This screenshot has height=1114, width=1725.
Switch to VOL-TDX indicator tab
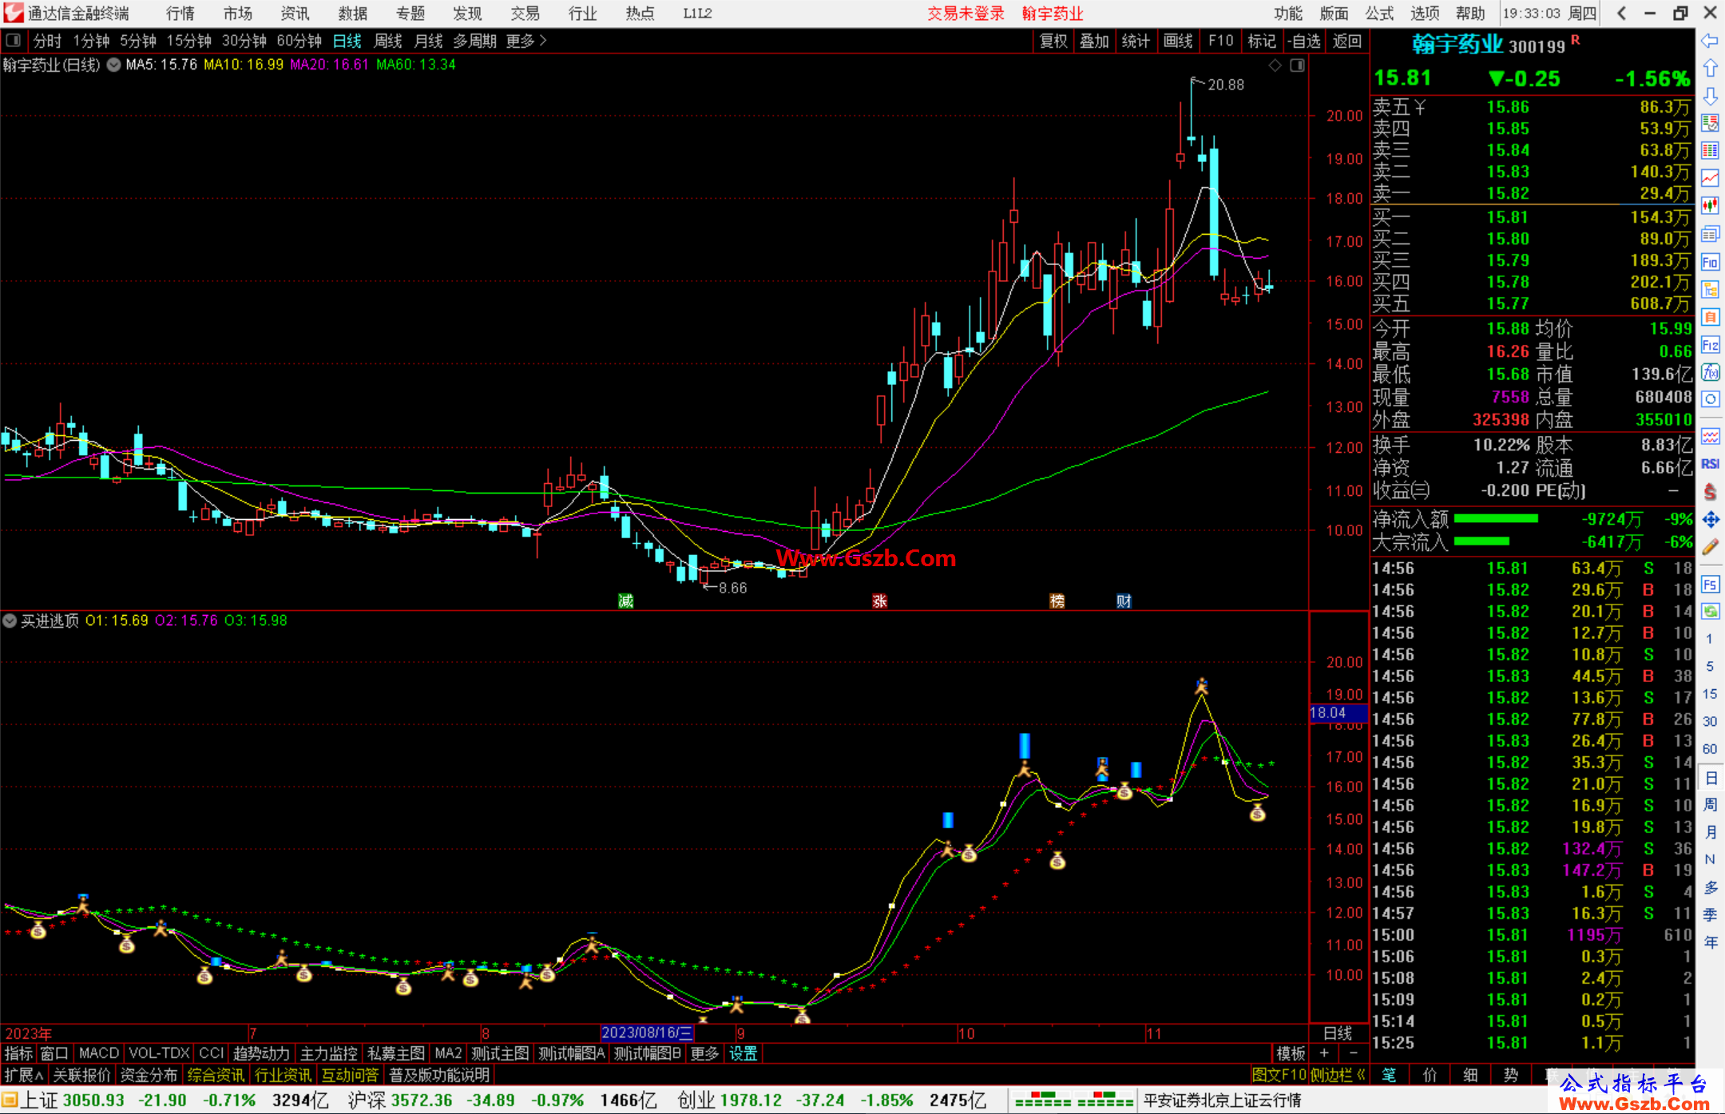[x=159, y=1053]
